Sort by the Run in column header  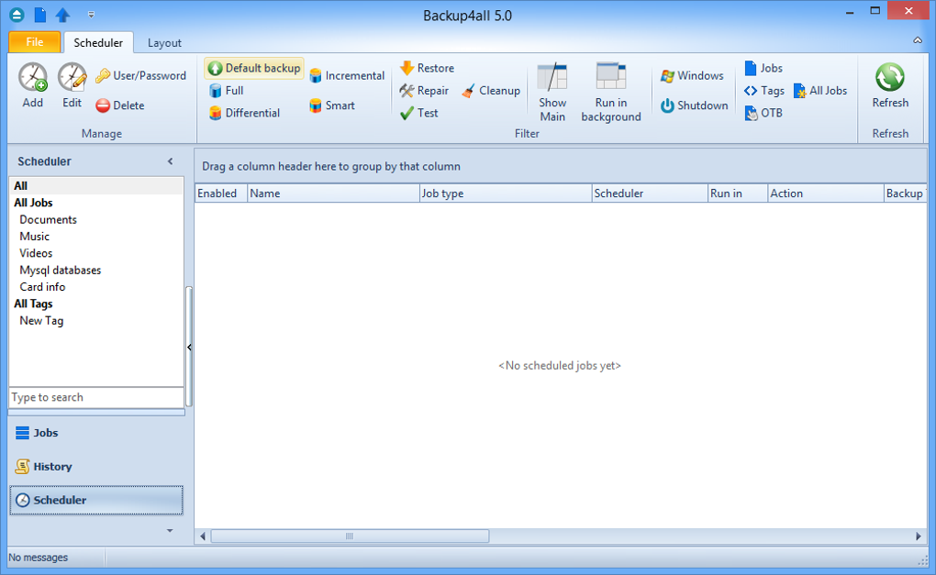click(x=738, y=194)
